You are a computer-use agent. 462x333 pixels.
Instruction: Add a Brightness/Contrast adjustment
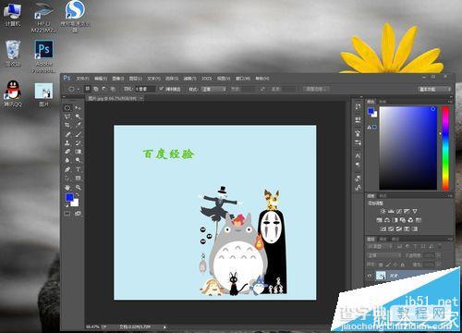pyautogui.click(x=383, y=211)
